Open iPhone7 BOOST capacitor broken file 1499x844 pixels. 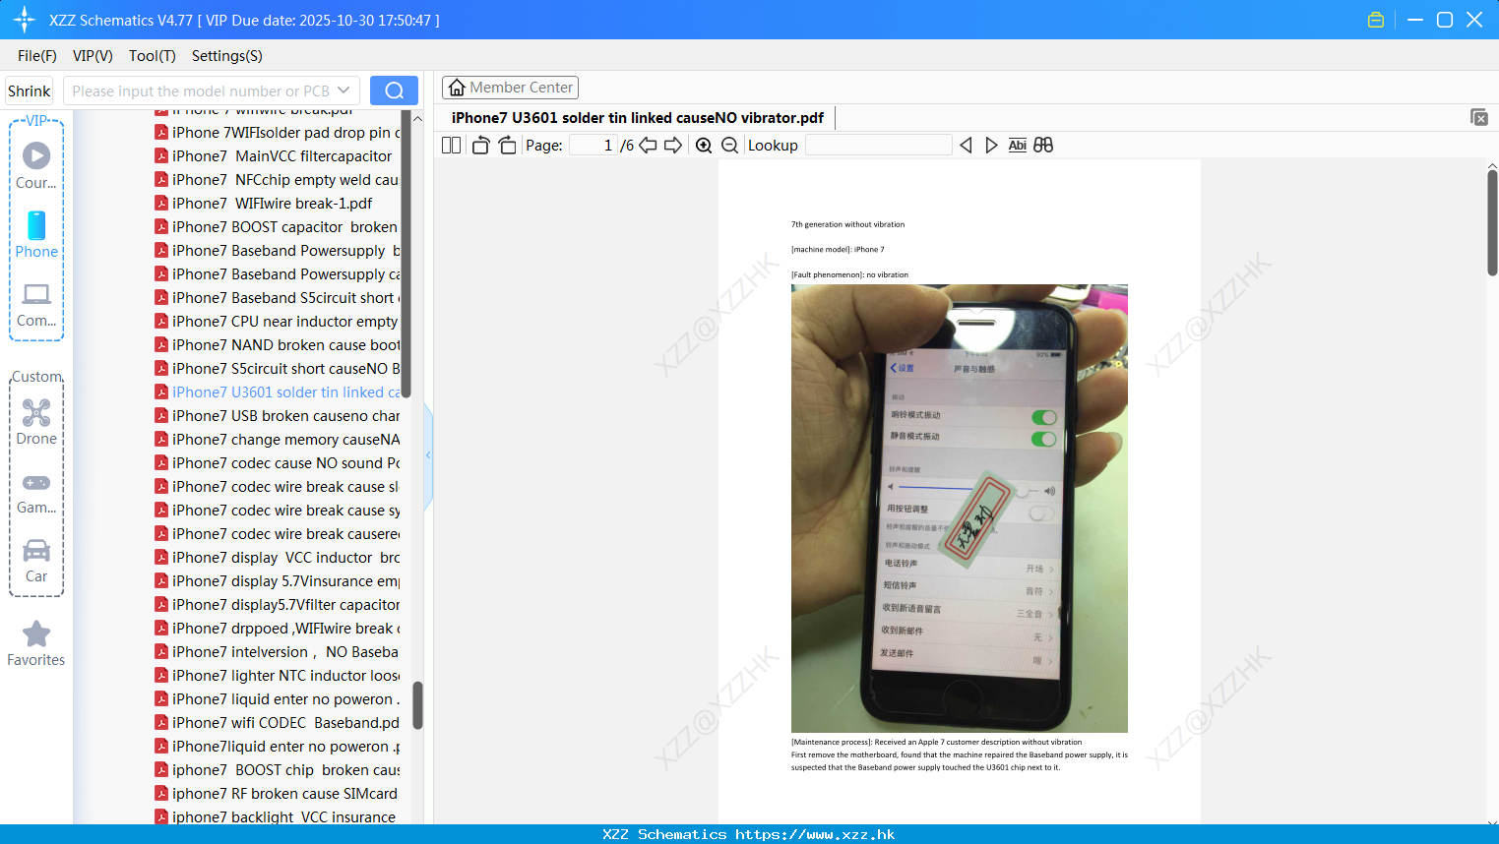pos(277,227)
